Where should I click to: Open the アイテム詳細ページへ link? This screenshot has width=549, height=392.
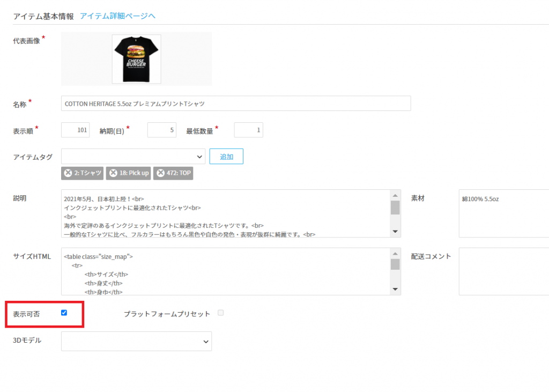tap(117, 16)
